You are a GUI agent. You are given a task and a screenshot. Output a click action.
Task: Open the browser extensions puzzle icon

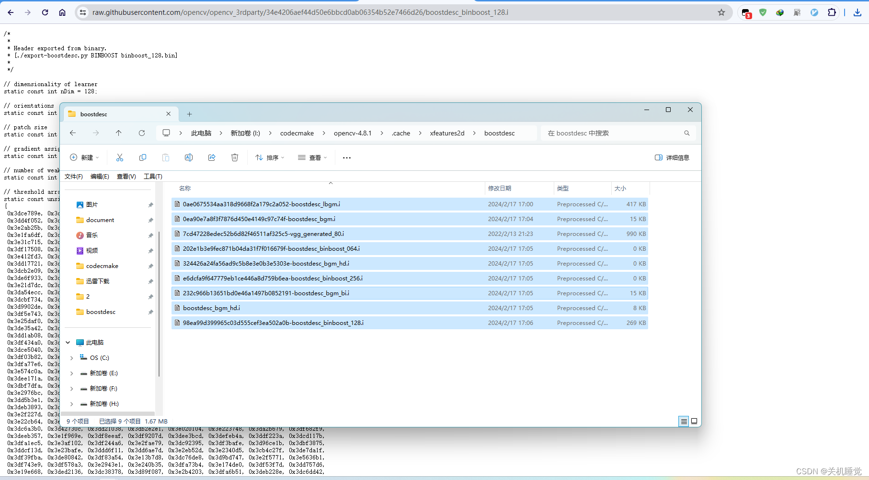click(x=832, y=12)
